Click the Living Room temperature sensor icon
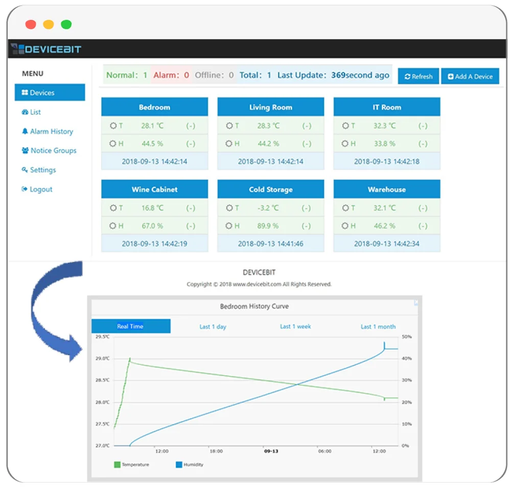The image size is (511, 487). 229,126
